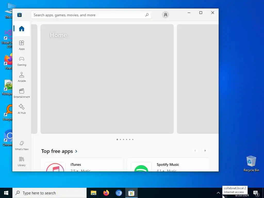Image resolution: width=264 pixels, height=198 pixels.
Task: Launch Firefox from the taskbar
Action: click(x=106, y=193)
